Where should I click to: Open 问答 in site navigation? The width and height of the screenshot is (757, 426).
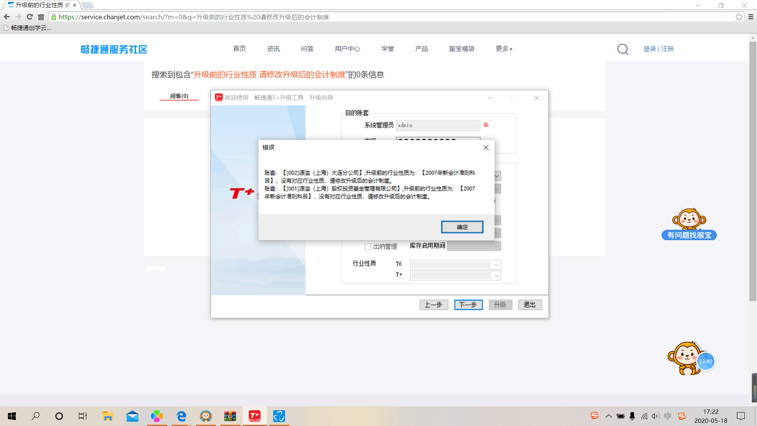[x=307, y=49]
